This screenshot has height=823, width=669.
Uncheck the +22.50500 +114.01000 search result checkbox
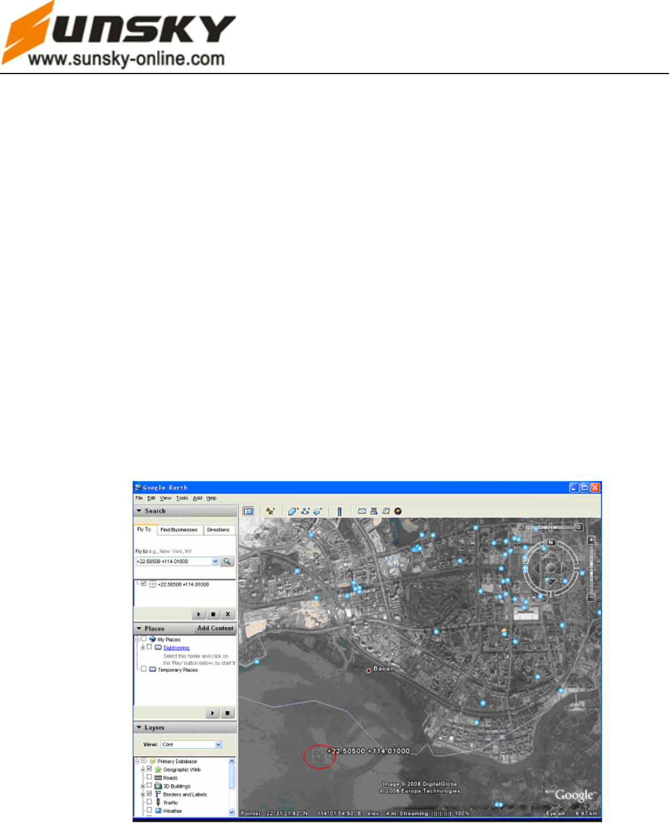pyautogui.click(x=144, y=584)
